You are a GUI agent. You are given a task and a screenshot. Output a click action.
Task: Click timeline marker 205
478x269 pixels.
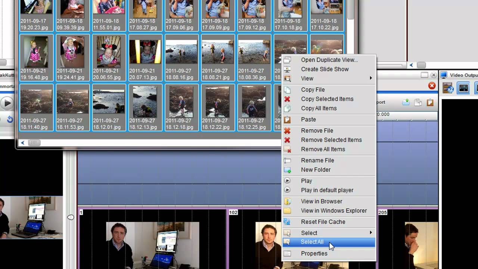point(382,212)
